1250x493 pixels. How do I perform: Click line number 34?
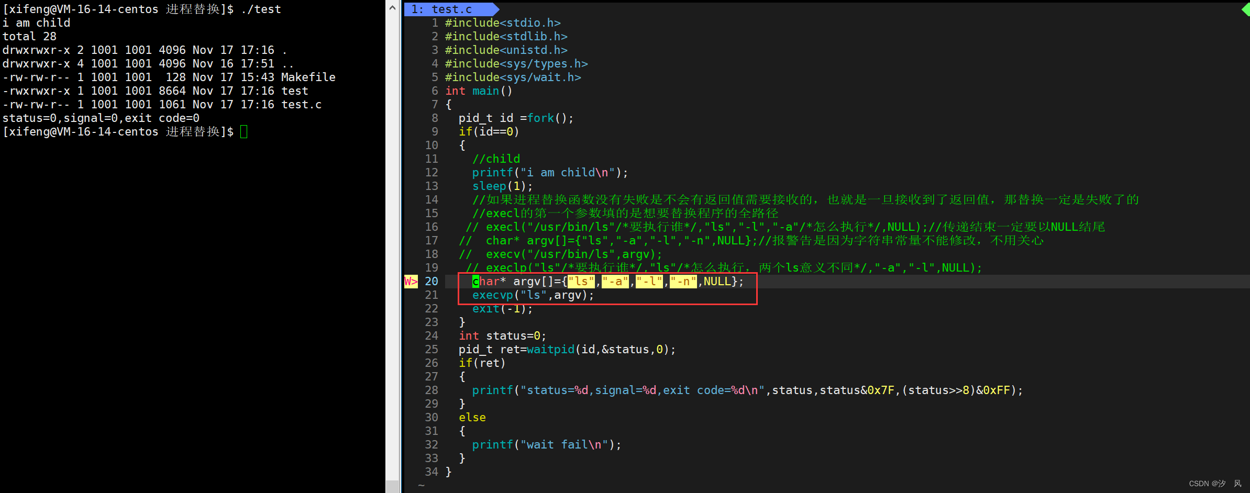[432, 472]
